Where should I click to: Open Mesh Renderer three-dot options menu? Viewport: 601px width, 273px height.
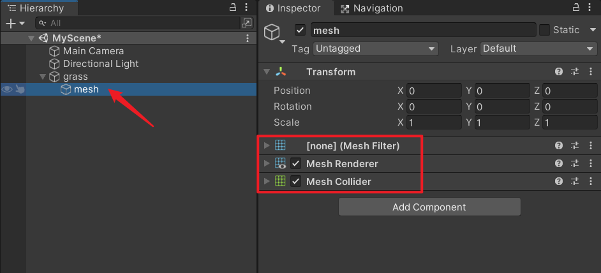[591, 164]
